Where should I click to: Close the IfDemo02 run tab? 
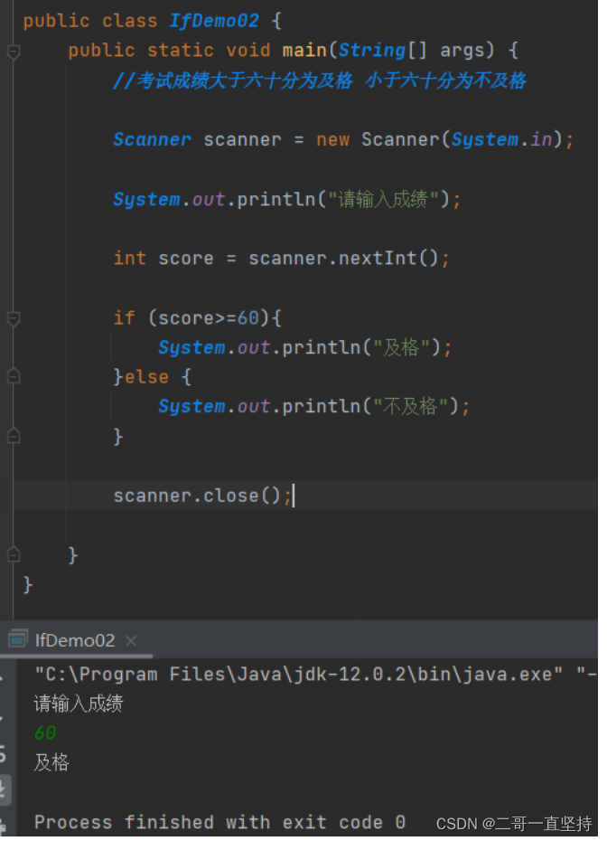tap(131, 641)
